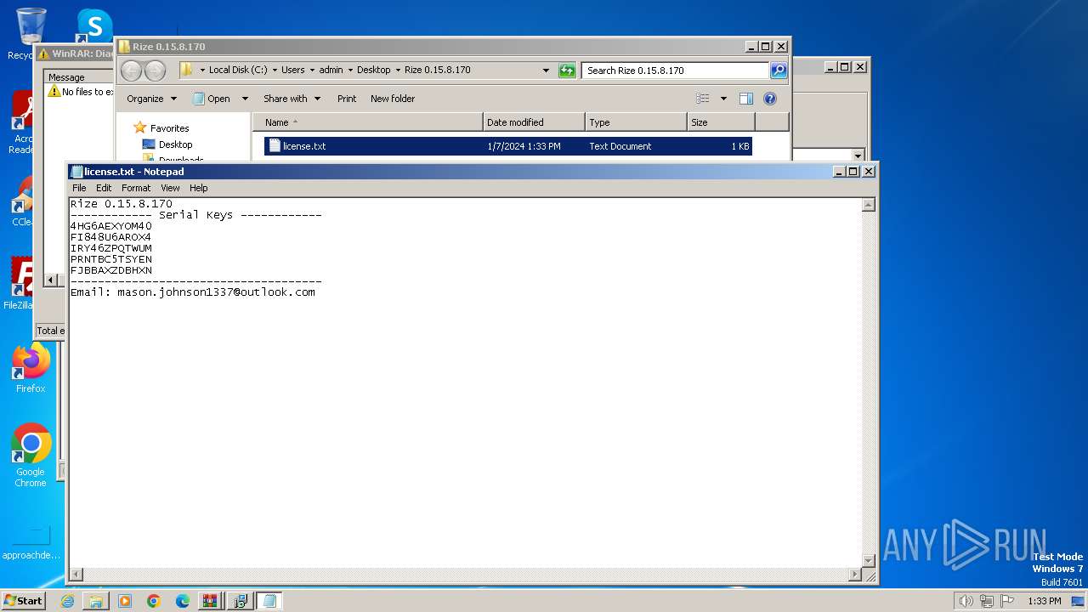Open Skype desktop shortcut
1088x612 pixels.
click(x=94, y=25)
